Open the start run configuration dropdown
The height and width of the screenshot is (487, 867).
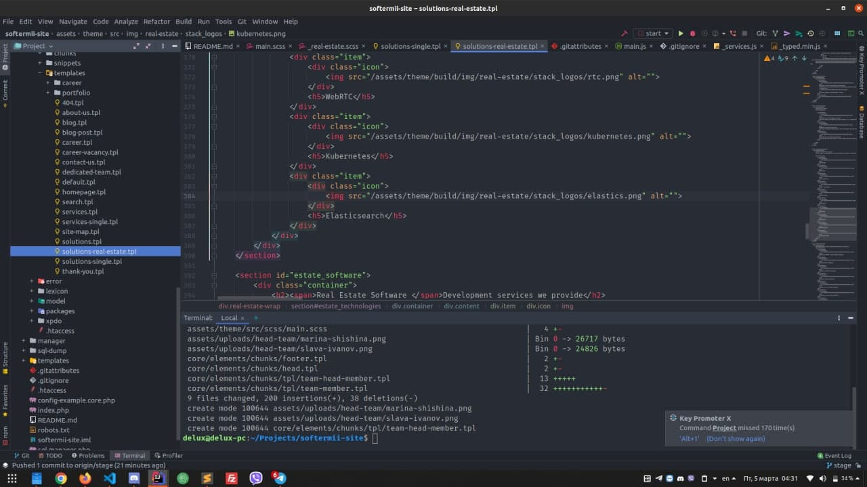point(652,33)
